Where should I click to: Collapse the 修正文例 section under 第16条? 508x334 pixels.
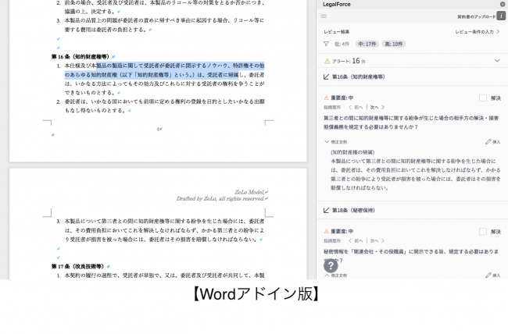pos(327,142)
